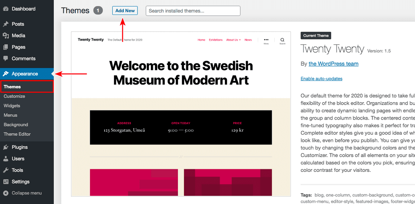Click Enable auto-updates link
The width and height of the screenshot is (415, 204).
pos(321,79)
